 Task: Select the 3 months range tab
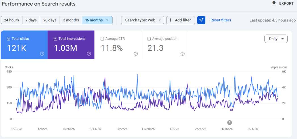[x=71, y=20]
